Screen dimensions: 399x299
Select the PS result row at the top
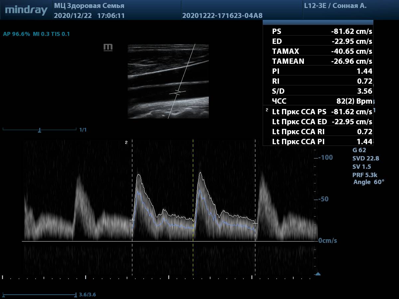pyautogui.click(x=322, y=32)
